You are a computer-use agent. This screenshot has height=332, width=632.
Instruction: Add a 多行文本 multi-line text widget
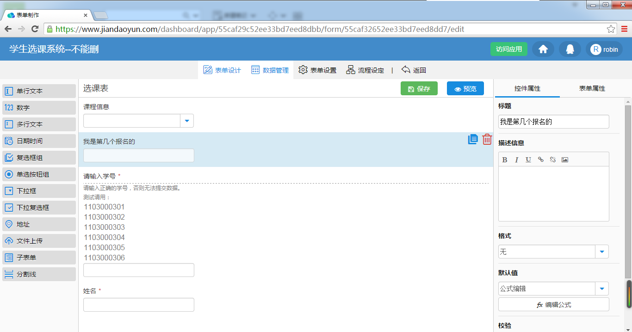click(39, 124)
